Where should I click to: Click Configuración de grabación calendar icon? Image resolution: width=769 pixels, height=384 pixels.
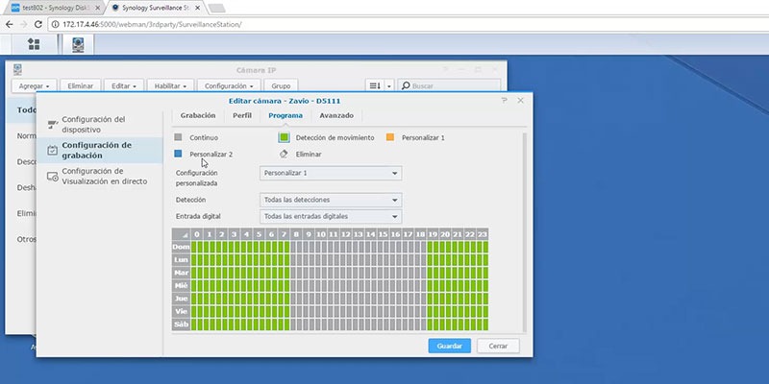click(53, 151)
